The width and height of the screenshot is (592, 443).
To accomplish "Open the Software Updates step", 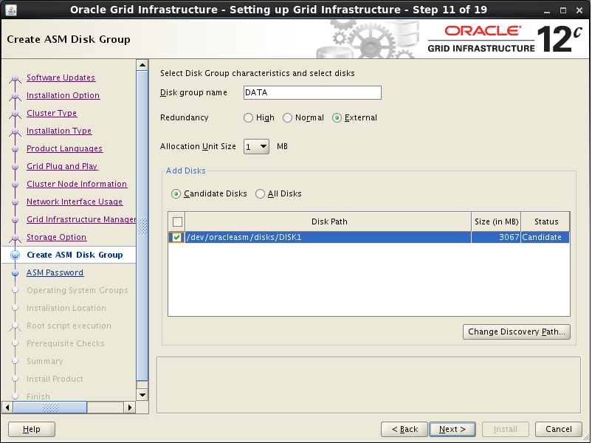I will [x=61, y=78].
